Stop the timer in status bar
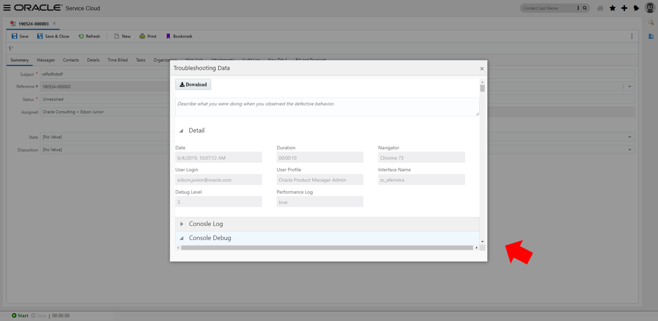658x321 pixels. [39, 315]
